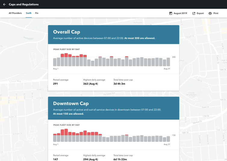The image size is (227, 161).
Task: Click first bar above Aug 1 in Overall Cap chart
Action: pos(55,62)
